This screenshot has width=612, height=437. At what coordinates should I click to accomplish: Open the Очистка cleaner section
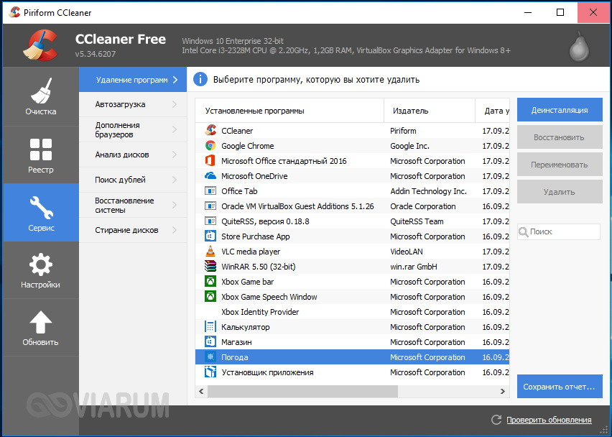coord(40,97)
